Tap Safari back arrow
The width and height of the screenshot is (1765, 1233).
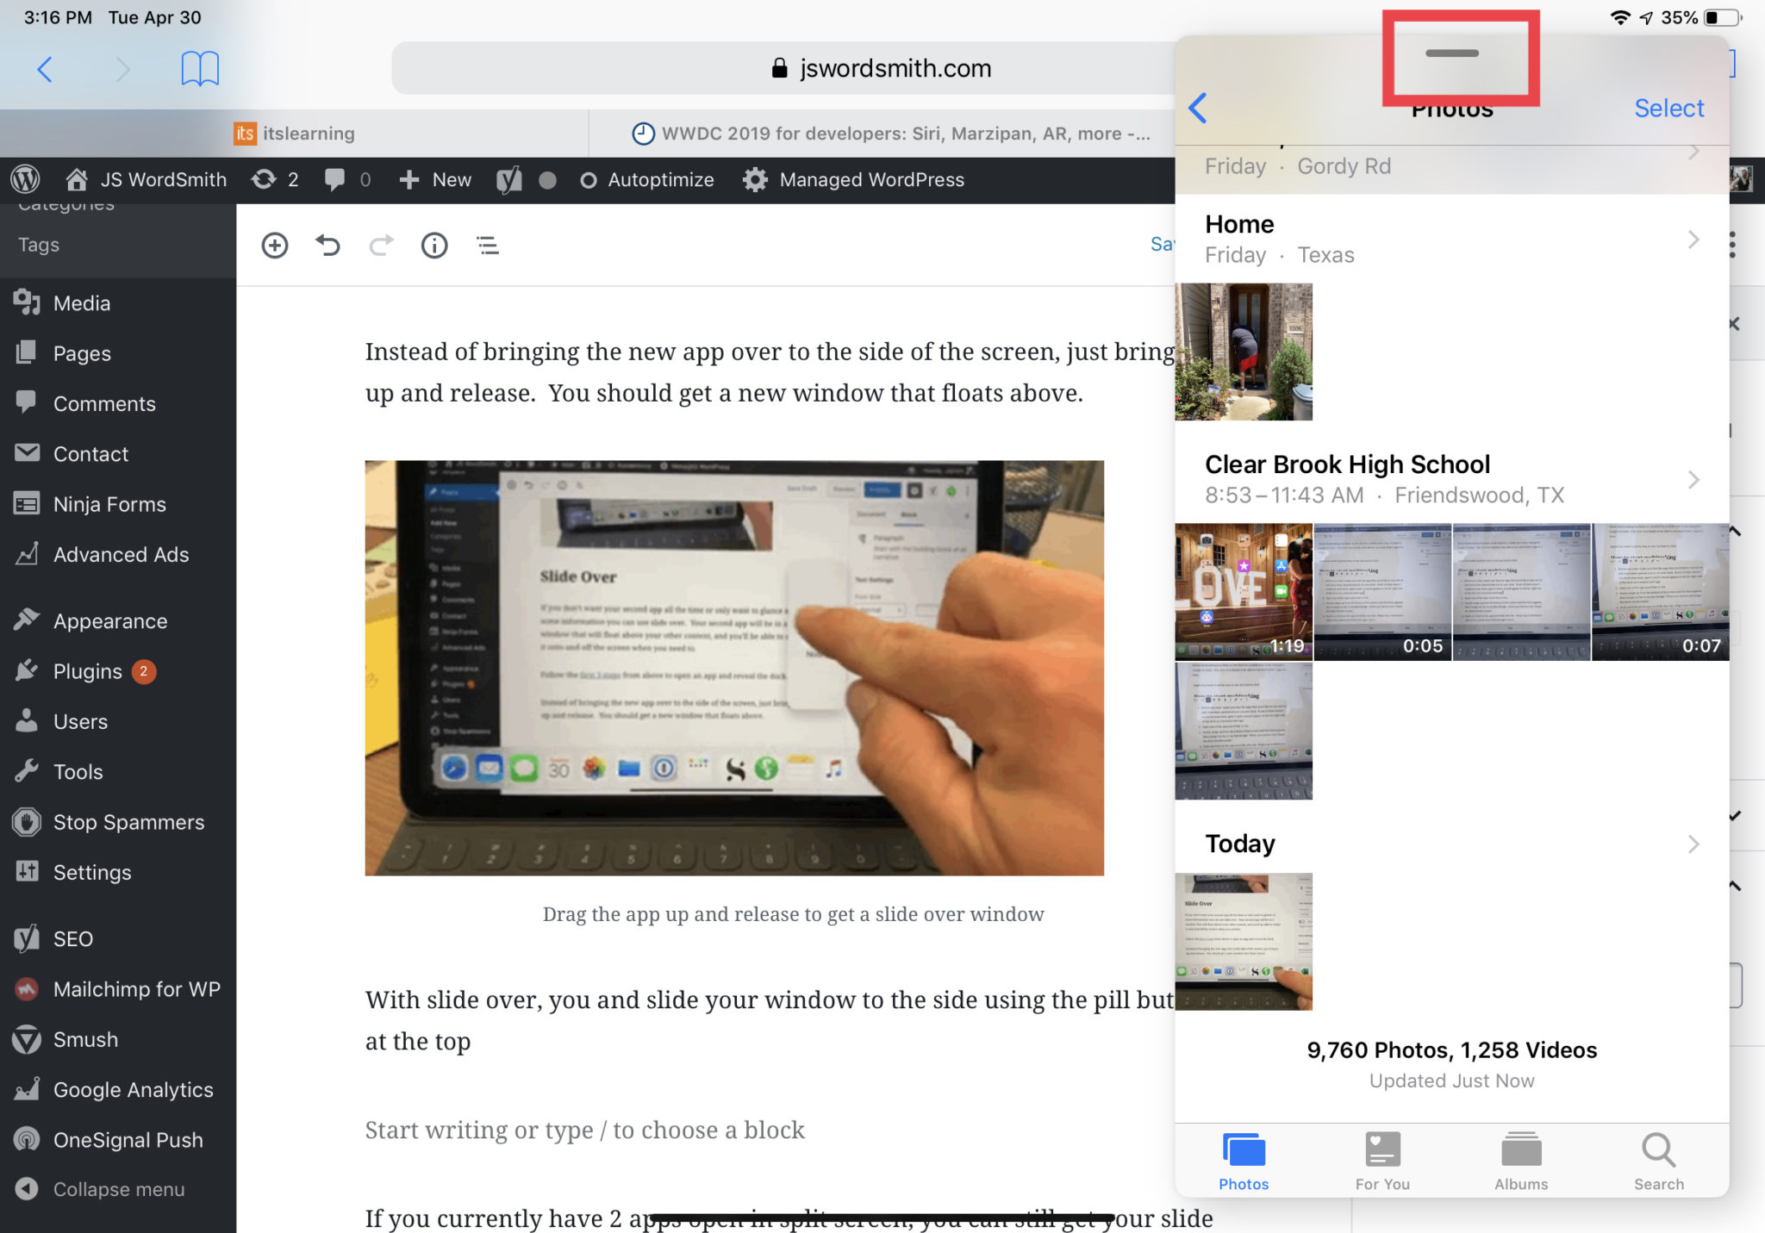46,68
